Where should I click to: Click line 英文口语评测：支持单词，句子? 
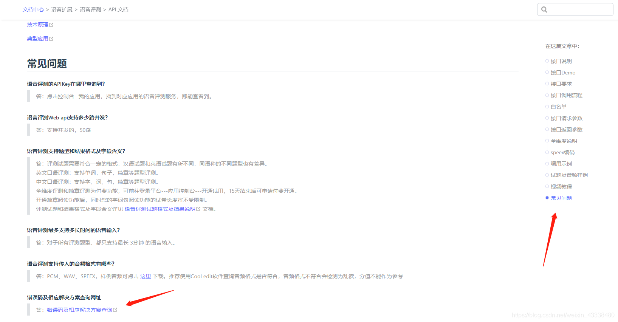(98, 173)
